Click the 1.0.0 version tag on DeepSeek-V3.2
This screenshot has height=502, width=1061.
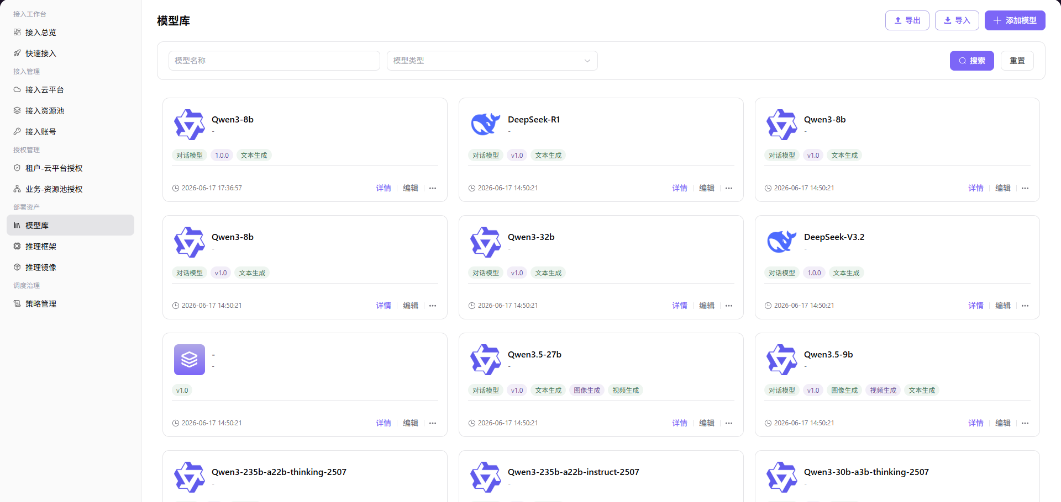point(814,273)
